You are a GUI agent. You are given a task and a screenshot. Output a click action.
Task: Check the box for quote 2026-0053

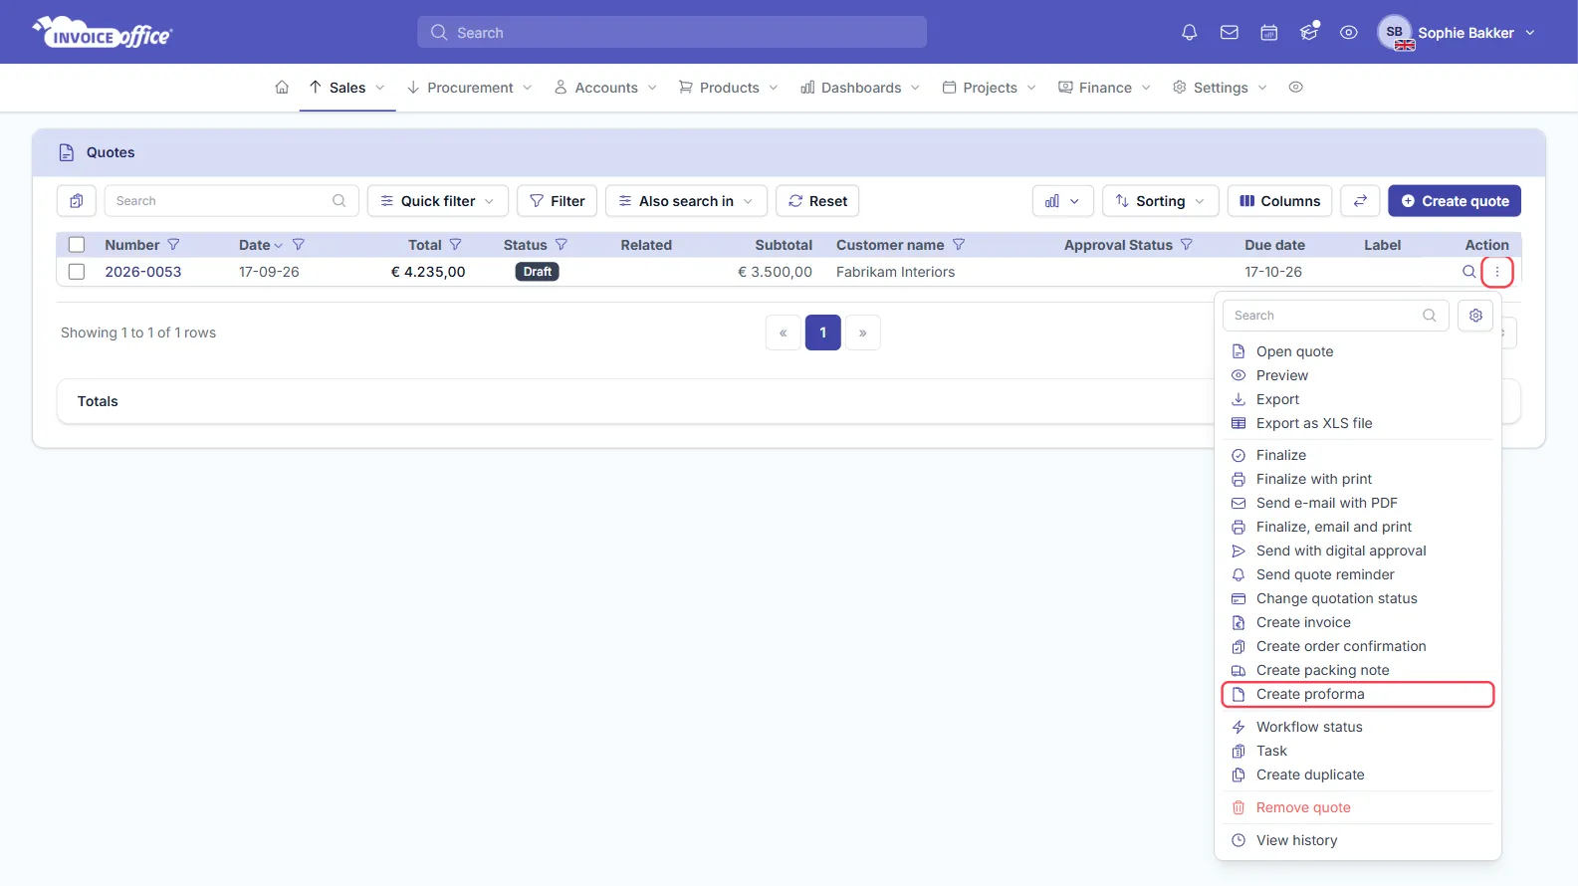click(77, 272)
